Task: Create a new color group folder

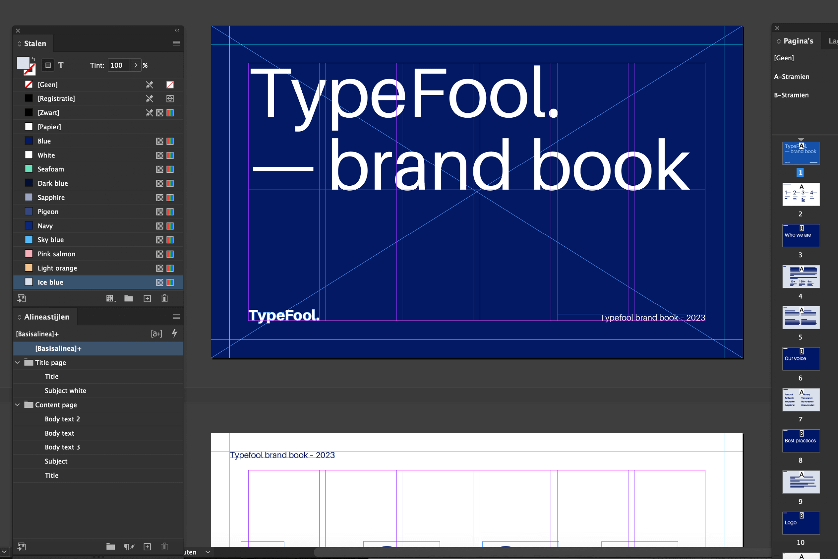Action: click(128, 298)
